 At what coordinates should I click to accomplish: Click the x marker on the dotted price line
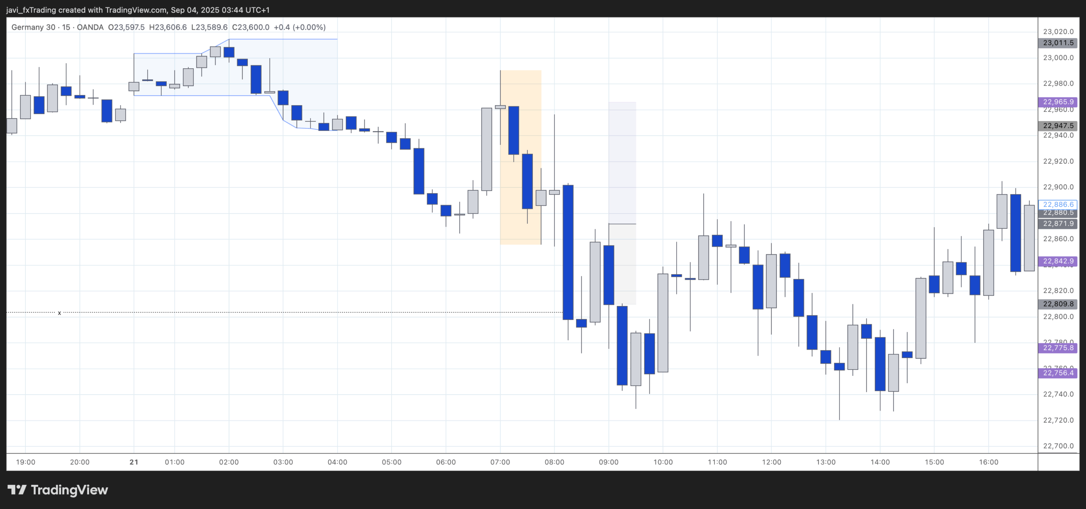coord(59,312)
